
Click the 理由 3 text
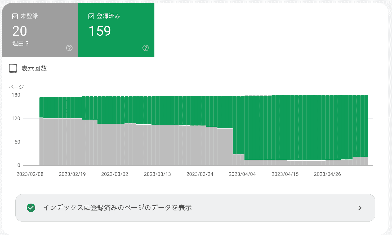20,43
